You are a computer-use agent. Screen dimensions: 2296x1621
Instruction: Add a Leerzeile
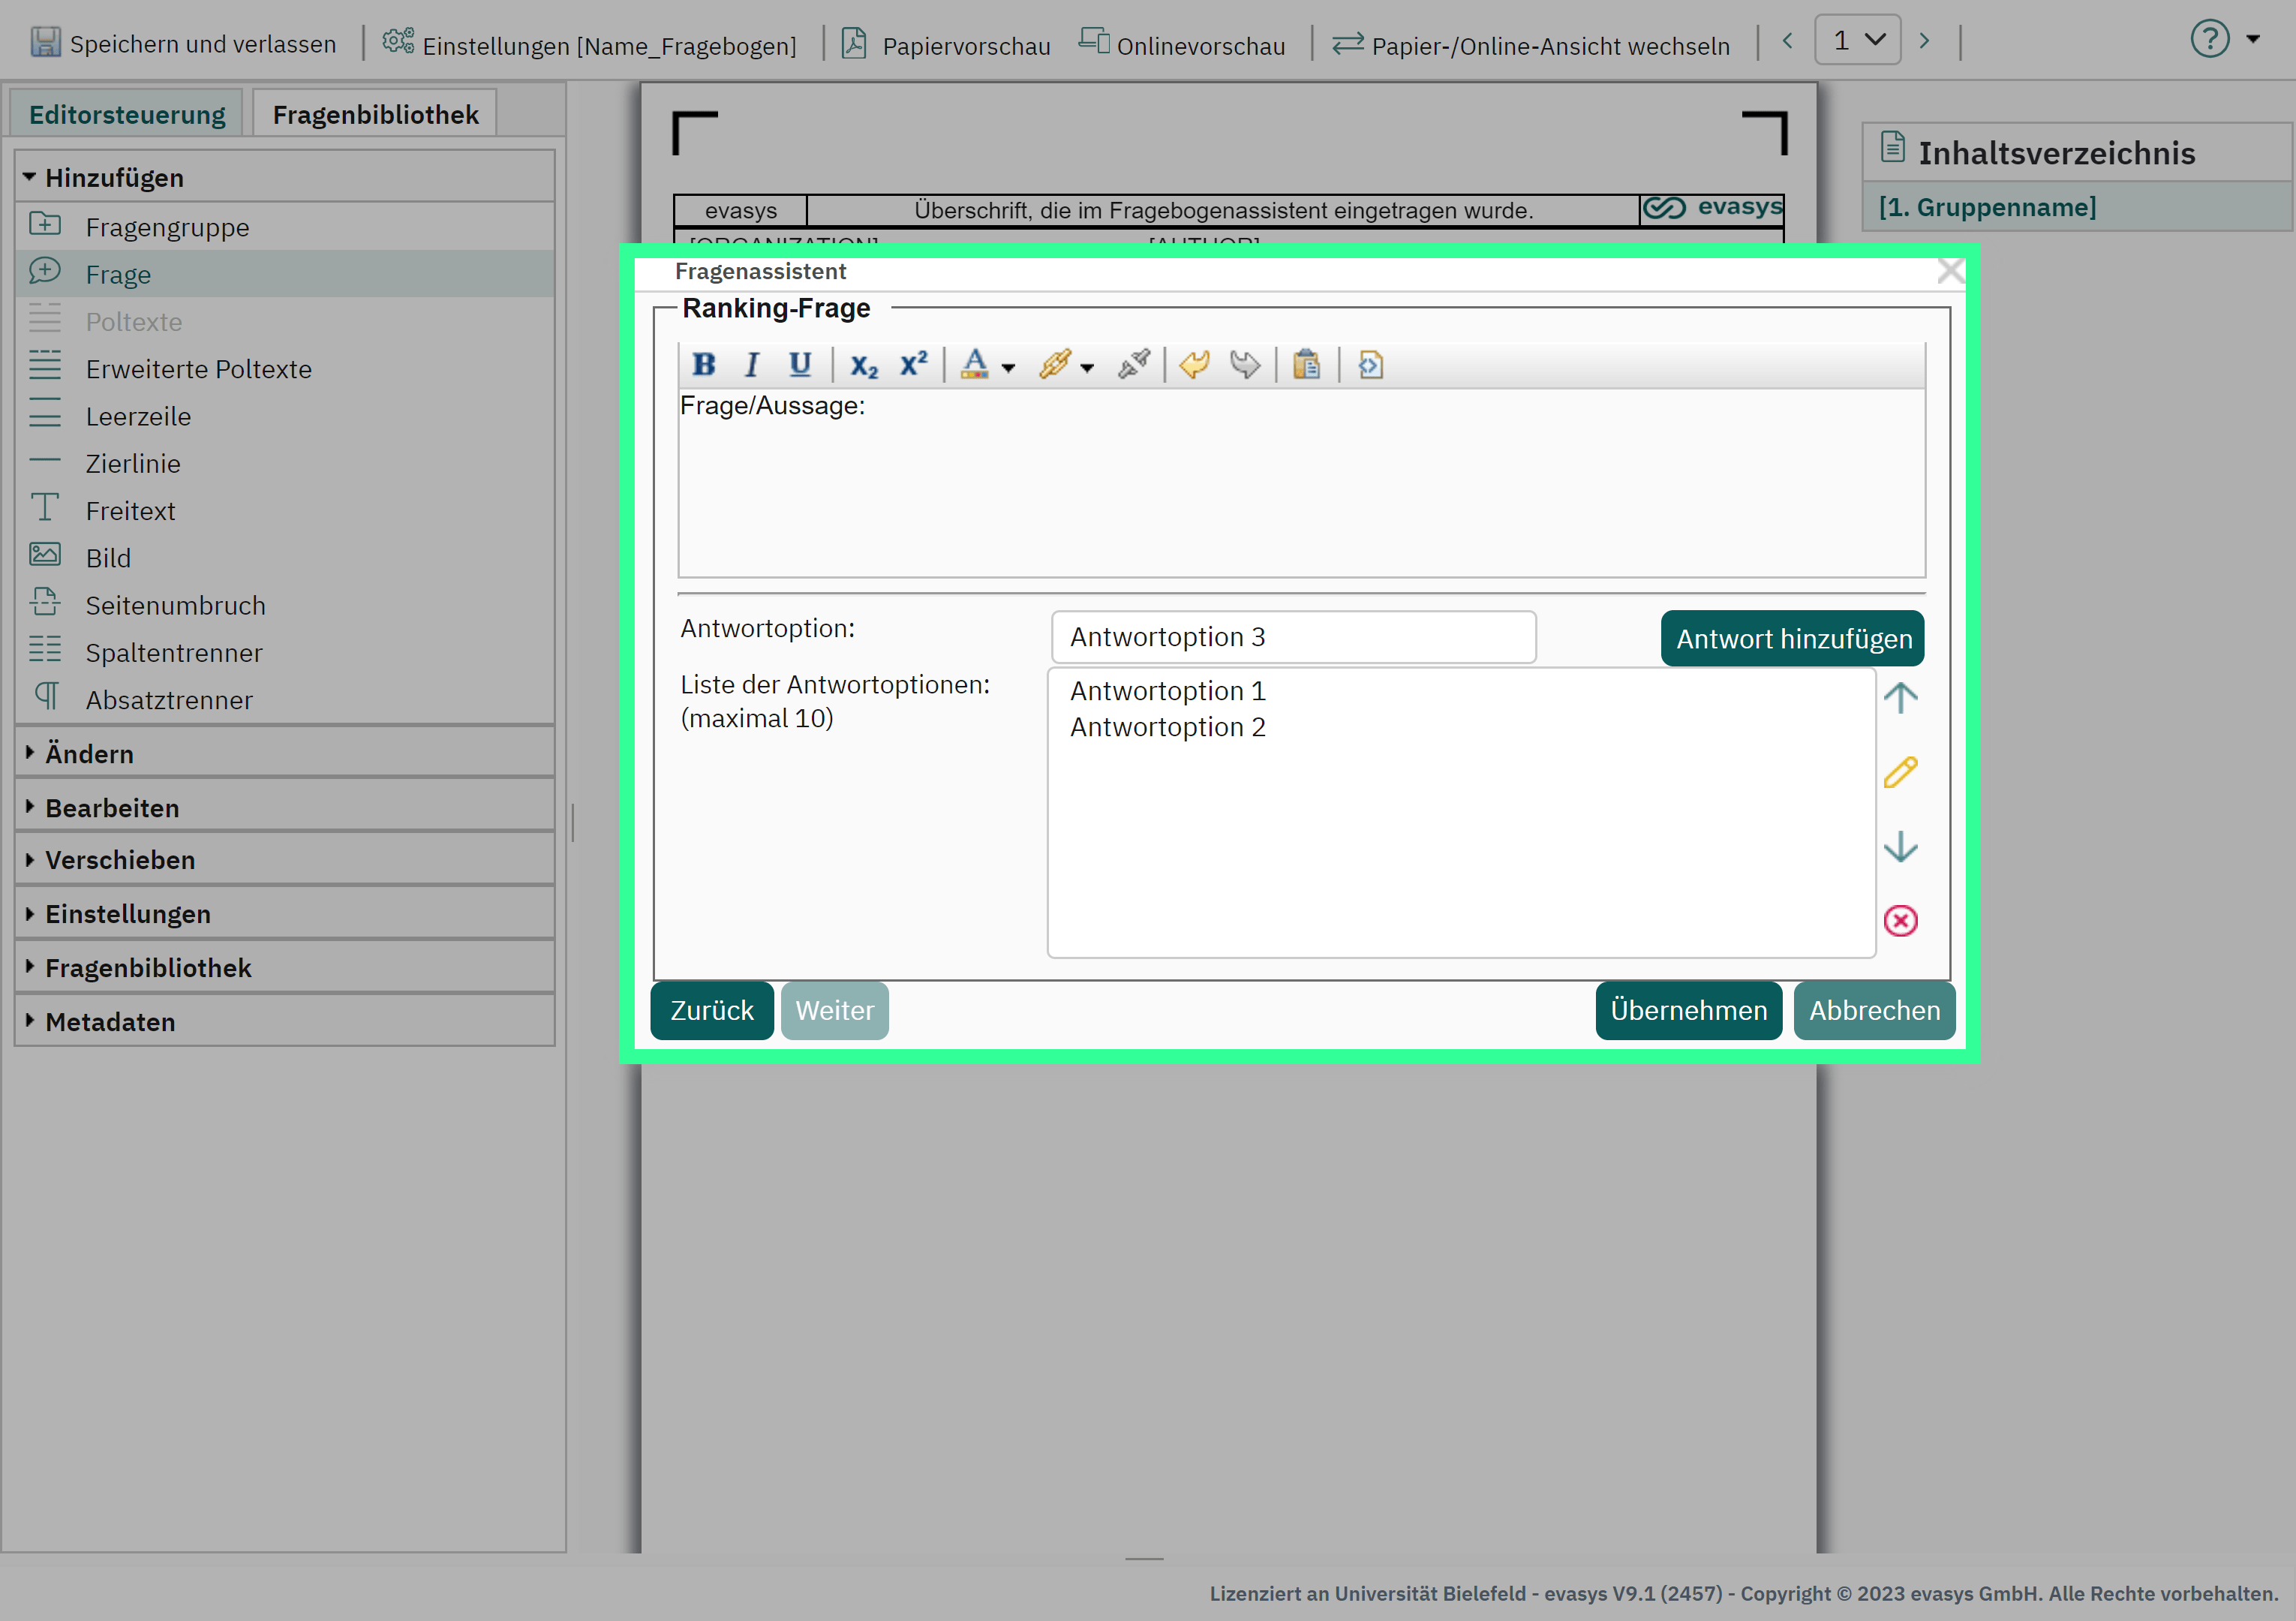[x=138, y=416]
